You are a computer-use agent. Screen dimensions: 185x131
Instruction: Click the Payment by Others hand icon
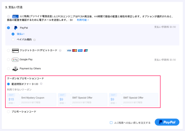click(x=15, y=68)
